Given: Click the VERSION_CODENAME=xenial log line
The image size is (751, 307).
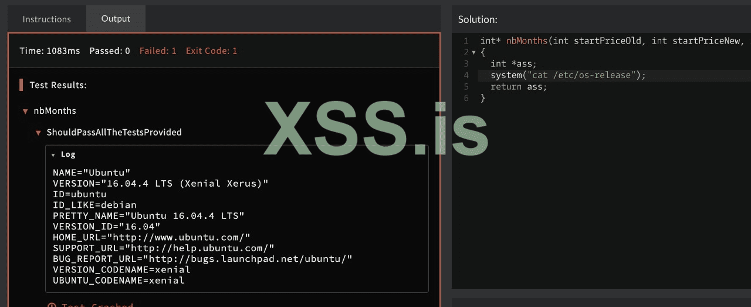Looking at the screenshot, I should point(121,269).
